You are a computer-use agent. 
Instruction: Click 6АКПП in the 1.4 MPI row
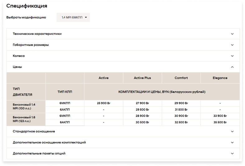tap(65, 110)
